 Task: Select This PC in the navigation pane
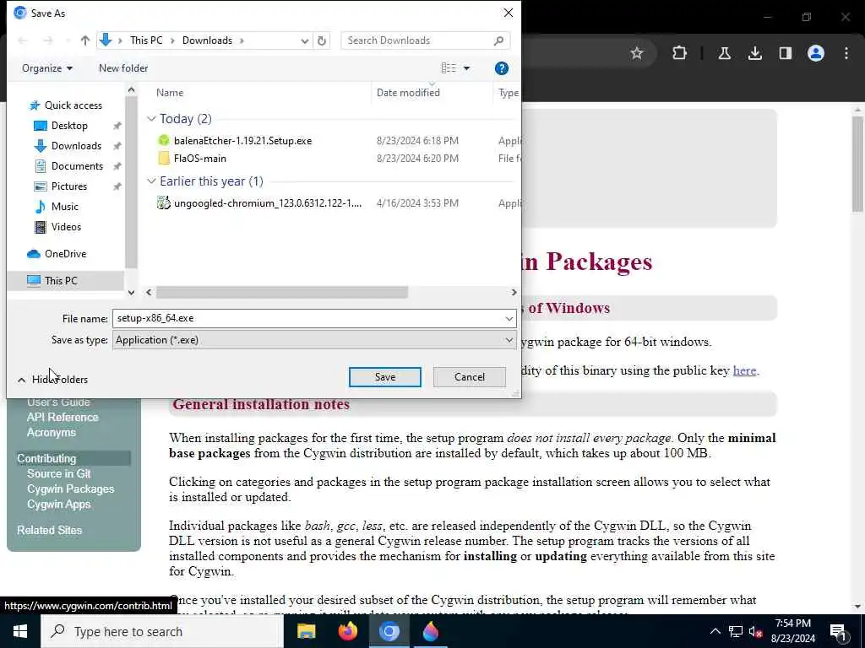pyautogui.click(x=61, y=281)
